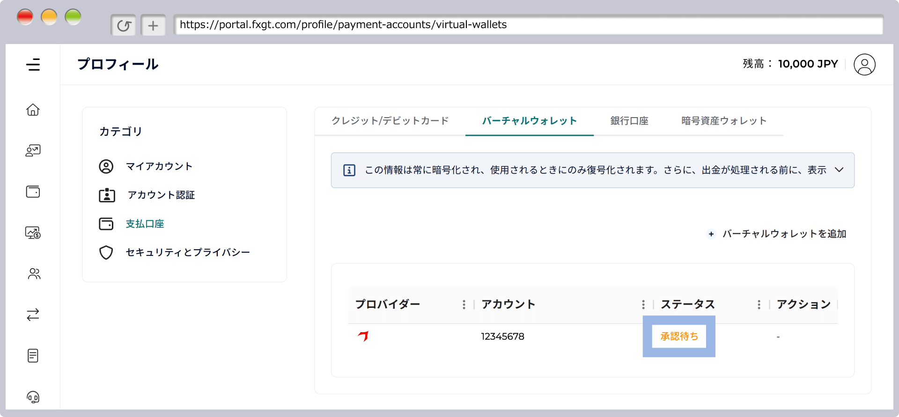The image size is (899, 417).
Task: Open the transfer arrows sidebar icon
Action: pos(33,314)
